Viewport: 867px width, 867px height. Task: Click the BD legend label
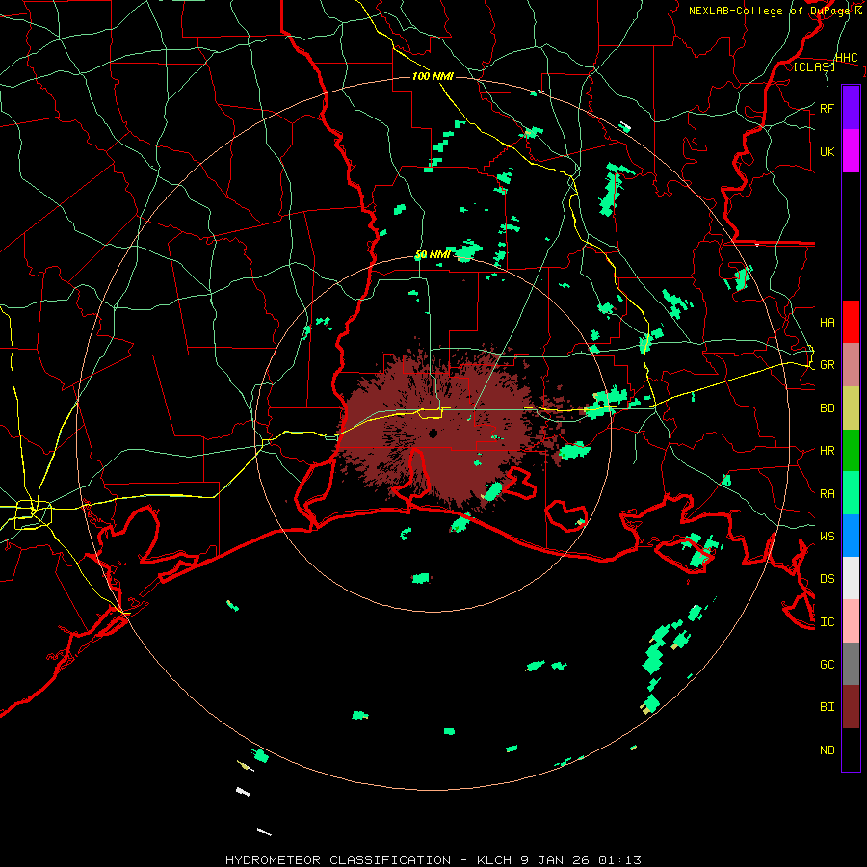[827, 408]
